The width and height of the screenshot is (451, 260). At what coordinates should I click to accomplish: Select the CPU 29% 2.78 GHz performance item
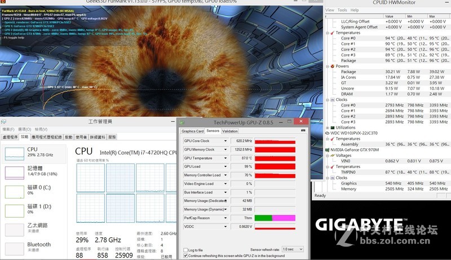point(34,153)
